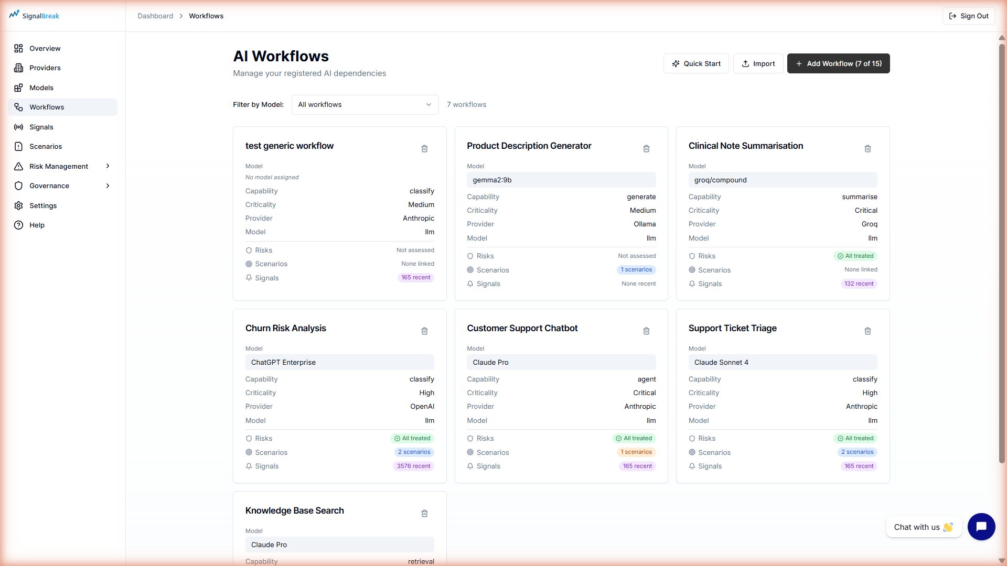Open Scenarios from the sidebar document icon
1007x566 pixels.
(19, 146)
